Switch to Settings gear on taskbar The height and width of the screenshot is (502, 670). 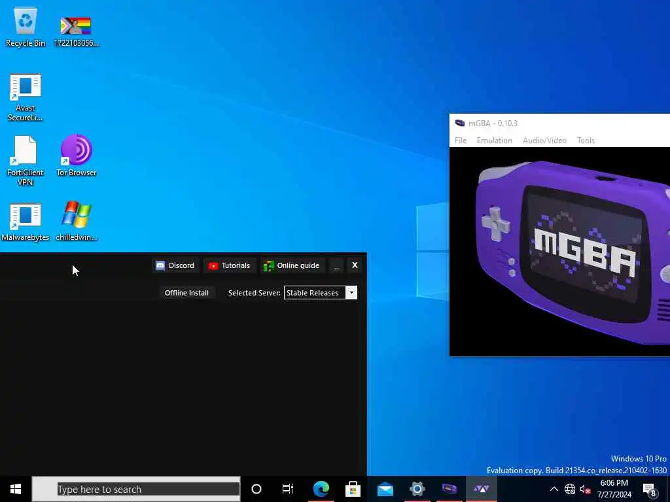click(417, 489)
